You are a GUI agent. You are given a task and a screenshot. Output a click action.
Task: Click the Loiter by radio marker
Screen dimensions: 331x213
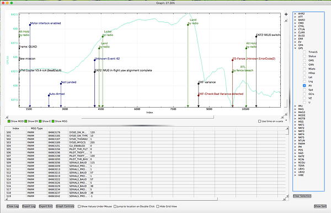pyautogui.click(x=103, y=37)
